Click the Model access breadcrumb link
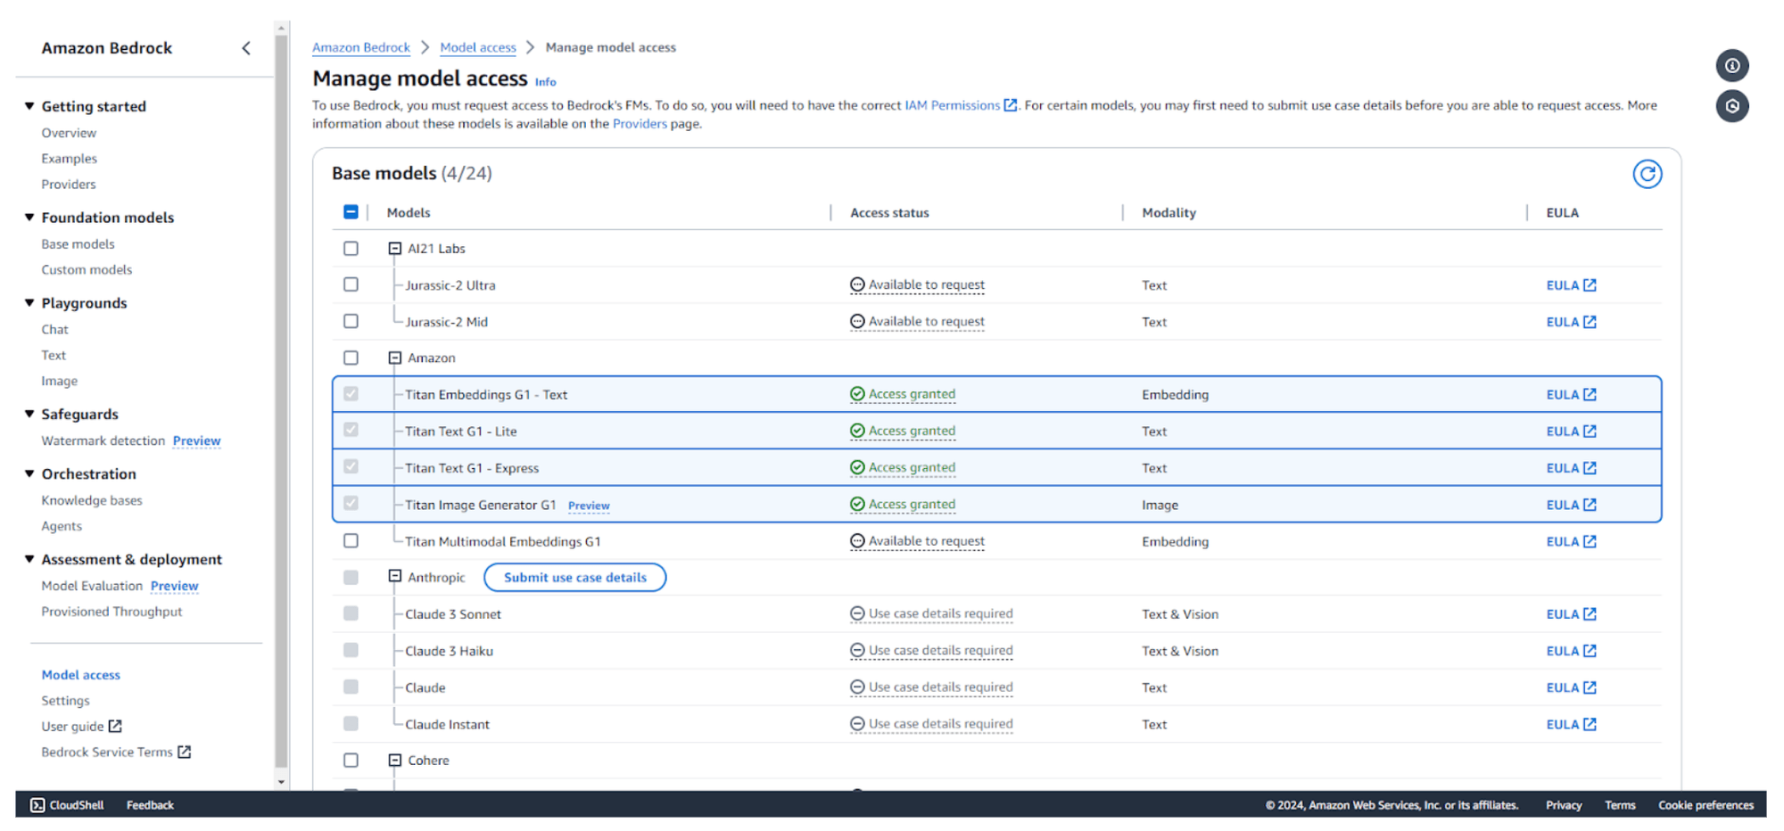 click(477, 47)
